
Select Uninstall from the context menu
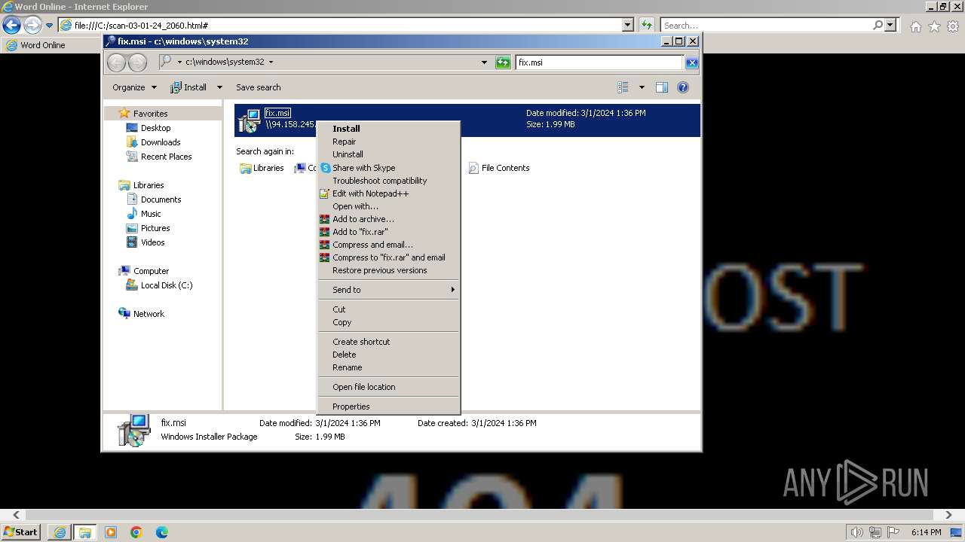click(x=388, y=154)
